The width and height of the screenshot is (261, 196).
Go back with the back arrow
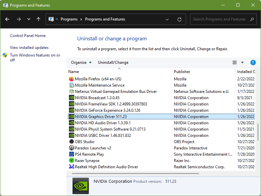pyautogui.click(x=7, y=19)
